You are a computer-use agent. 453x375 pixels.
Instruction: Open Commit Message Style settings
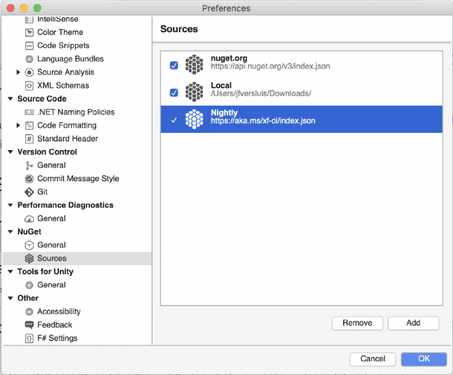coord(78,179)
